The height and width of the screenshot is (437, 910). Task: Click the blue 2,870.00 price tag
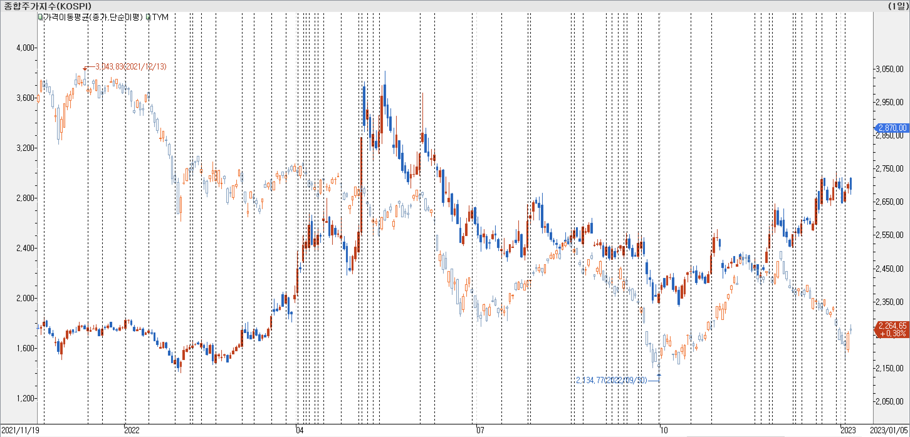tap(892, 128)
